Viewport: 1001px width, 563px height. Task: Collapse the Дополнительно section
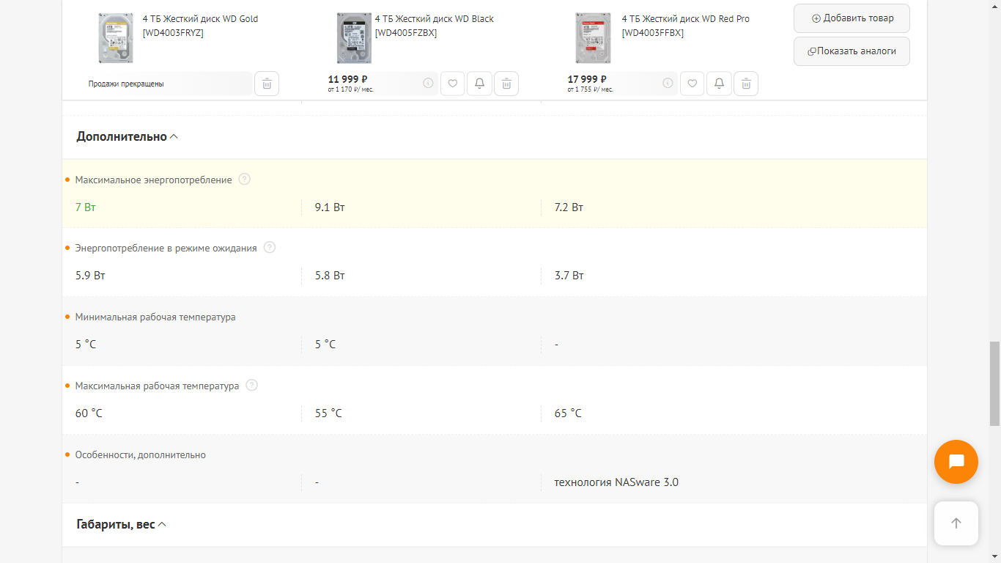point(128,136)
